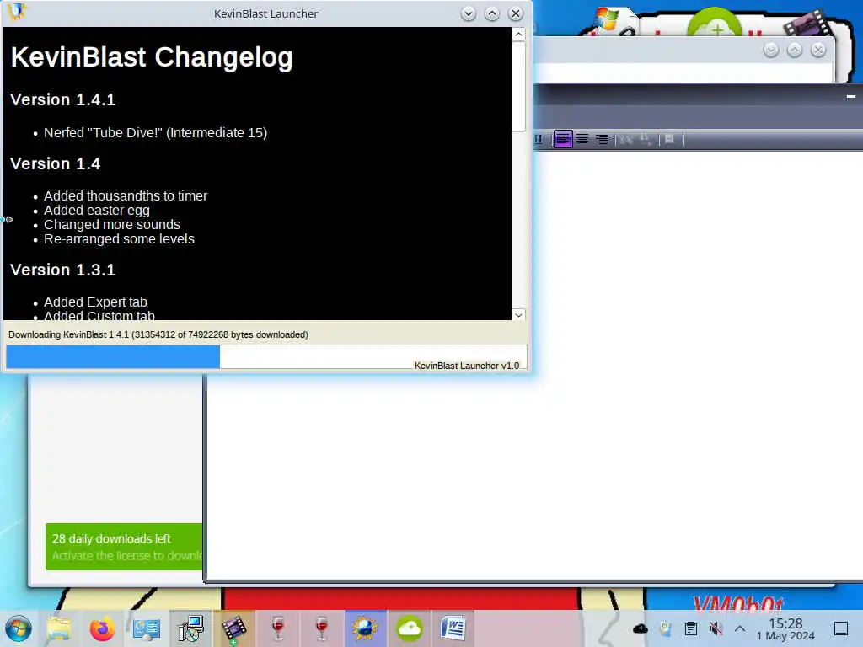Switch to the film-strip video app in taskbar

coord(234,628)
